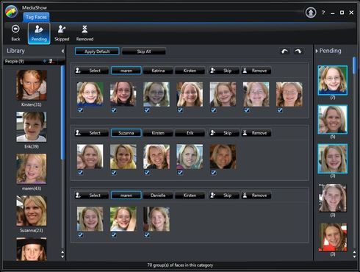This screenshot has width=360, height=272.
Task: Toggle the Pending panel disclosure triangle
Action: pyautogui.click(x=317, y=51)
